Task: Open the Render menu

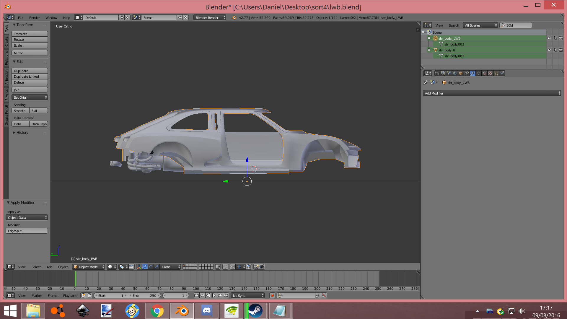Action: pos(34,18)
